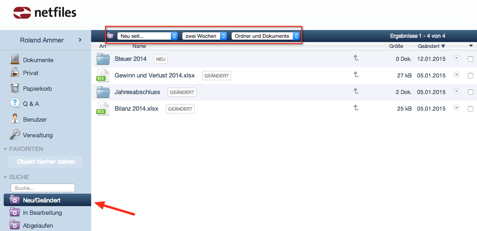Click the Dokumente safe icon in sidebar

(15, 60)
